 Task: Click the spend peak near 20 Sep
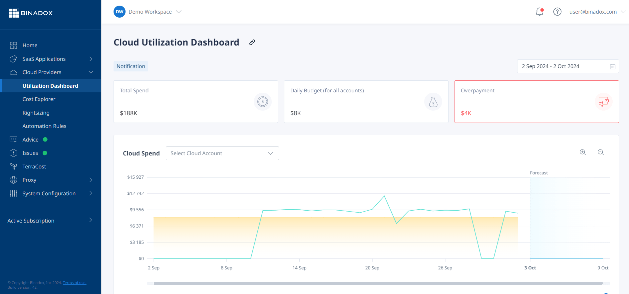pyautogui.click(x=384, y=196)
